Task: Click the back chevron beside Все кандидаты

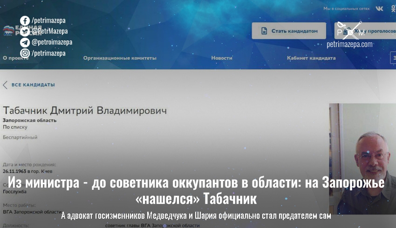Action: (x=5, y=85)
